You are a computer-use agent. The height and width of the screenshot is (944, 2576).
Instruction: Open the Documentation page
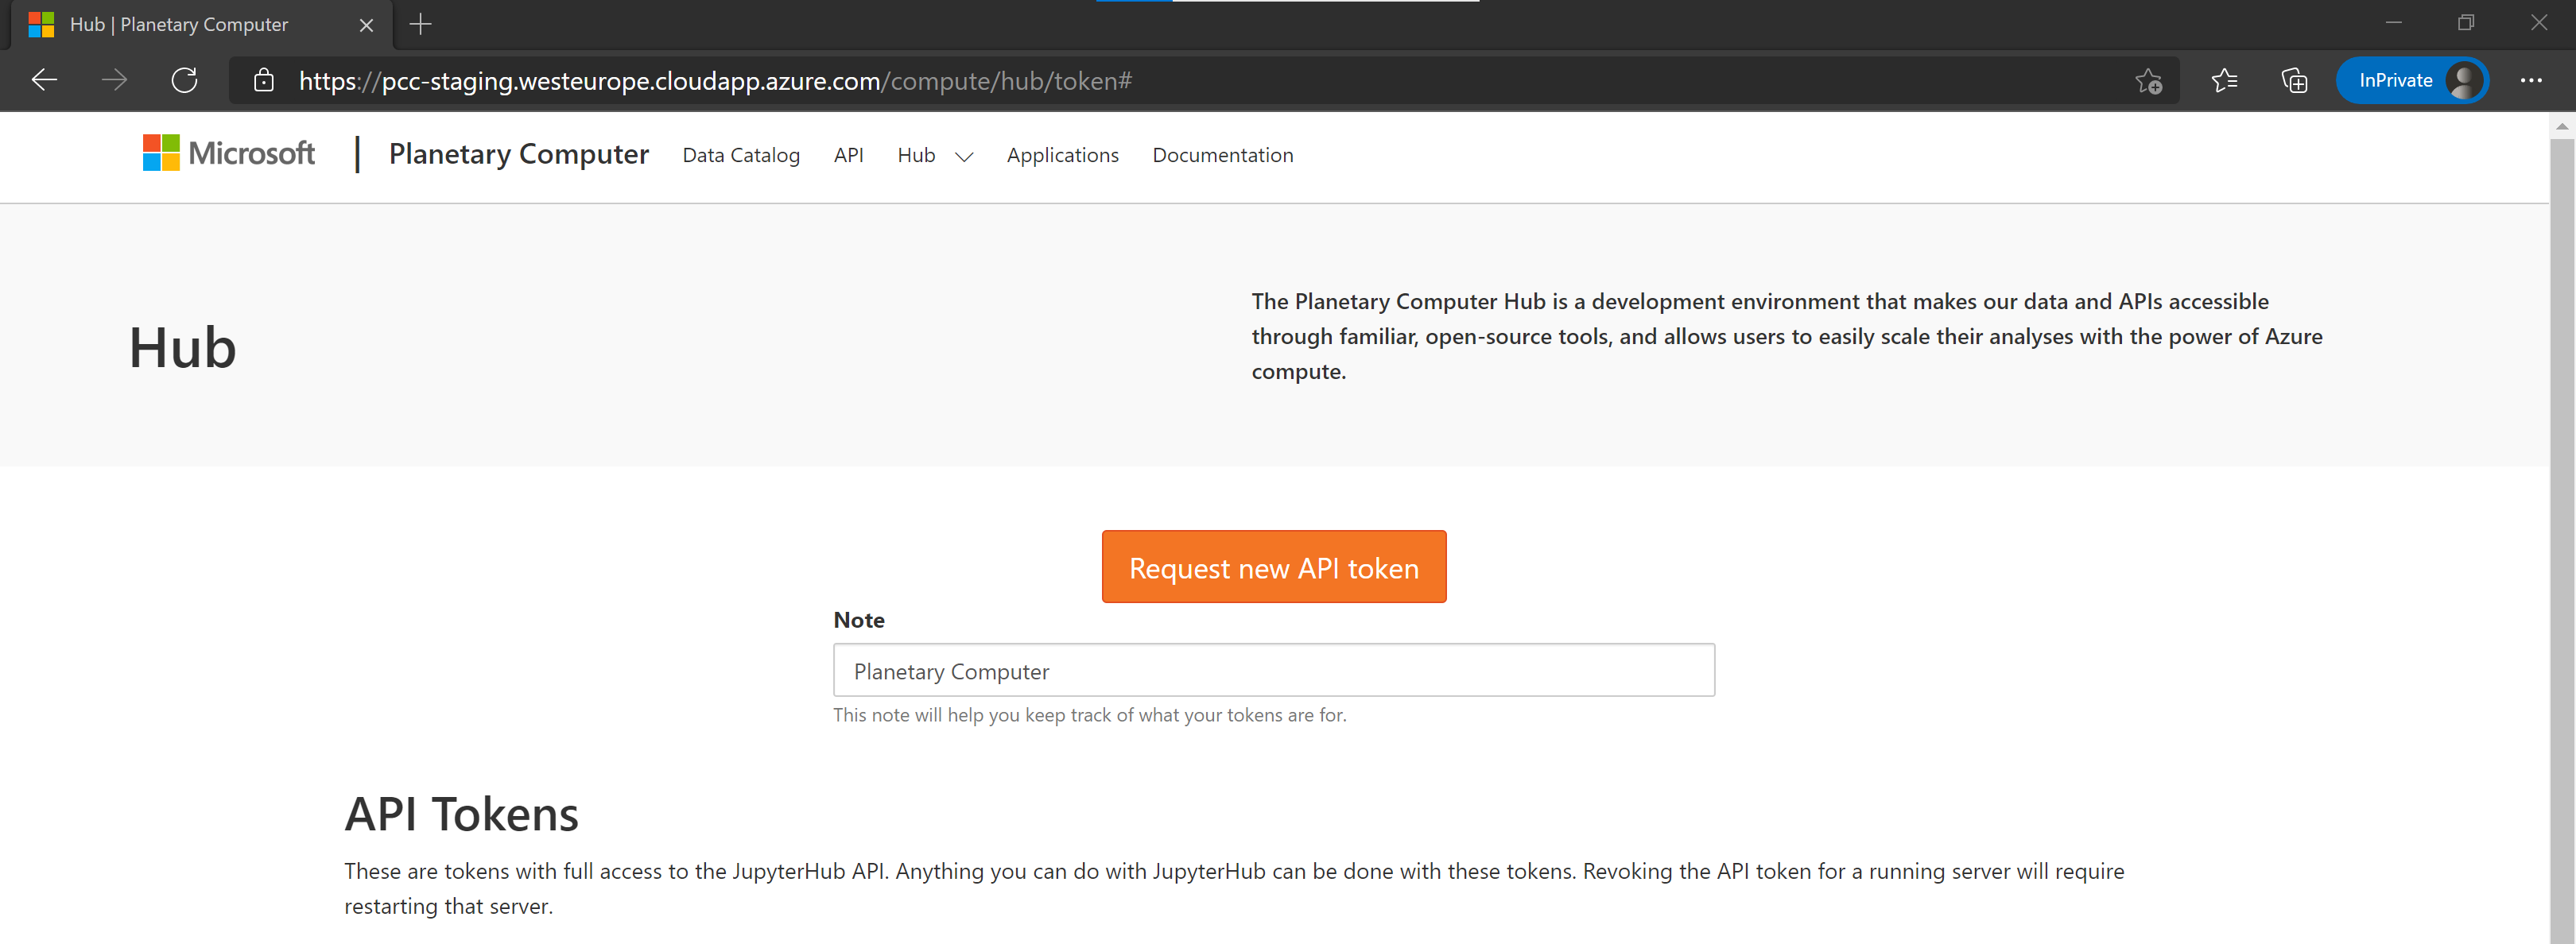pos(1222,155)
